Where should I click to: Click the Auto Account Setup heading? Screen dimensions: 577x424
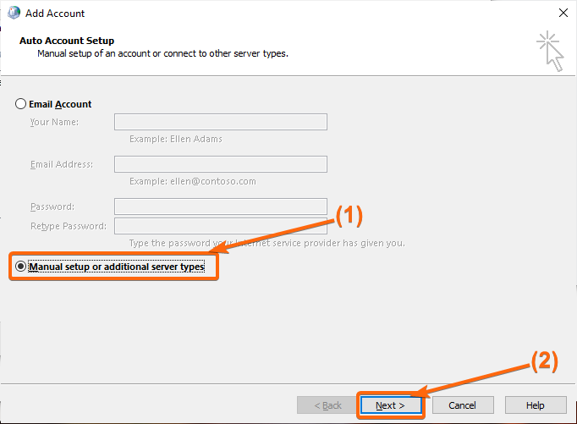67,41
